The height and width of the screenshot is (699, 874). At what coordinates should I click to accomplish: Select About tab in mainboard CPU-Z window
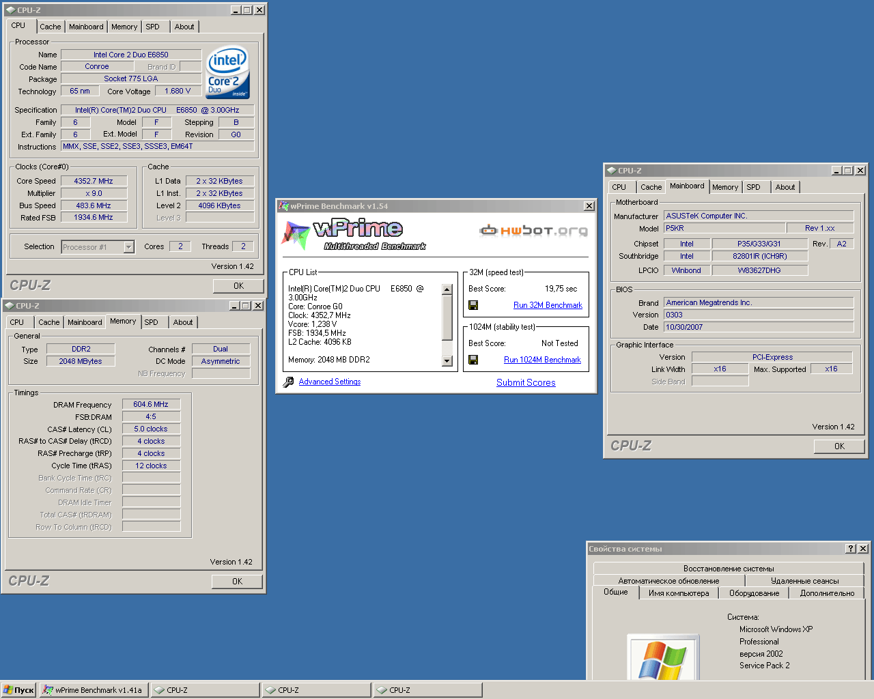pyautogui.click(x=785, y=187)
